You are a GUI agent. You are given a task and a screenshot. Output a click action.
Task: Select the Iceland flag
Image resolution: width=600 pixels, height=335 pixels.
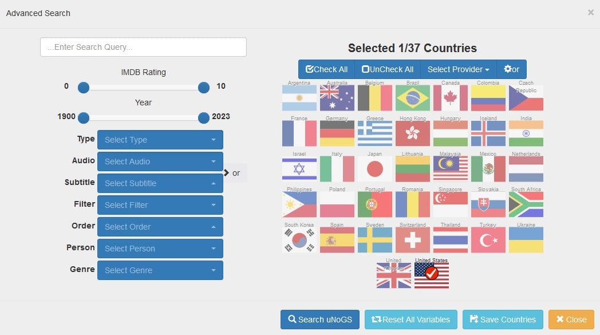488,133
